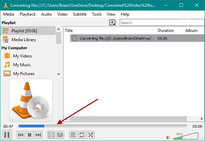The height and width of the screenshot is (141, 205).
Task: Open the Playback menu
Action: click(27, 14)
